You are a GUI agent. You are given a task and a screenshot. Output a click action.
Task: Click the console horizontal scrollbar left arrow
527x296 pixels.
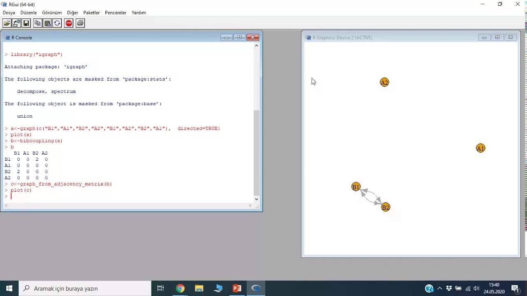coord(6,206)
